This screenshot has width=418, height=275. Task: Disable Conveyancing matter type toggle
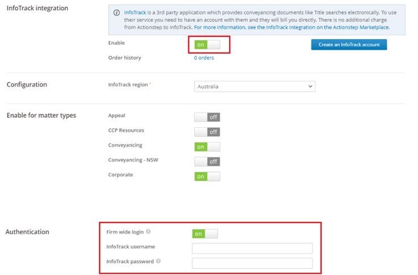tap(207, 147)
